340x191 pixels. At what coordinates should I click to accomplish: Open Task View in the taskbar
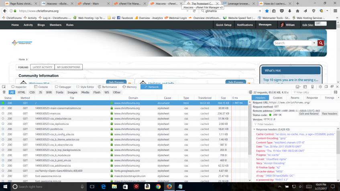click(x=92, y=187)
